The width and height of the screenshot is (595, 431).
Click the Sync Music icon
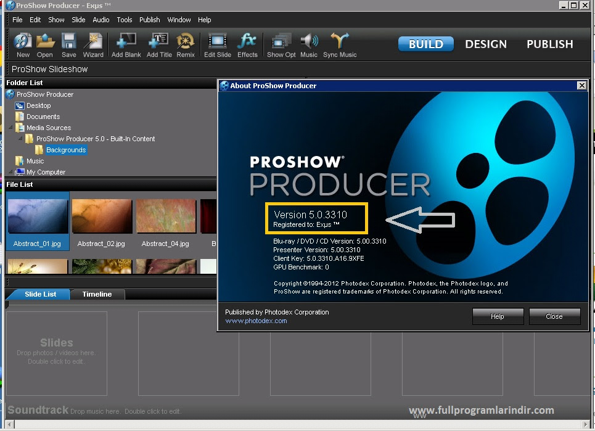340,43
